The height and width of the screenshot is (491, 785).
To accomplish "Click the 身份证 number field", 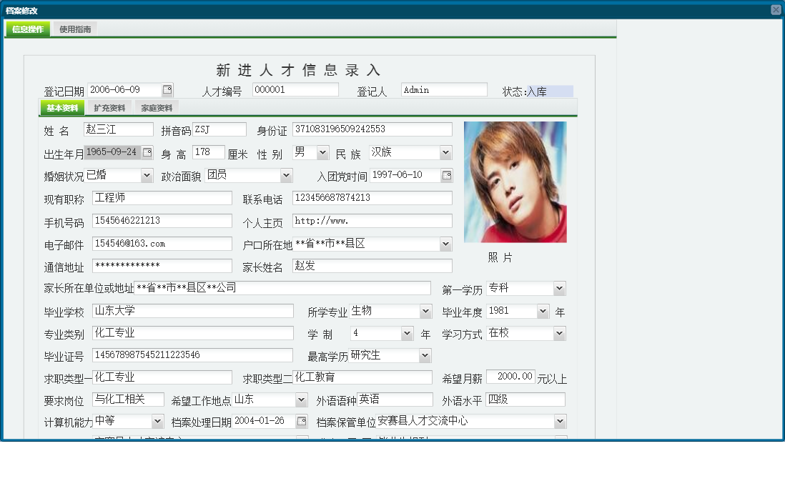I will click(372, 129).
